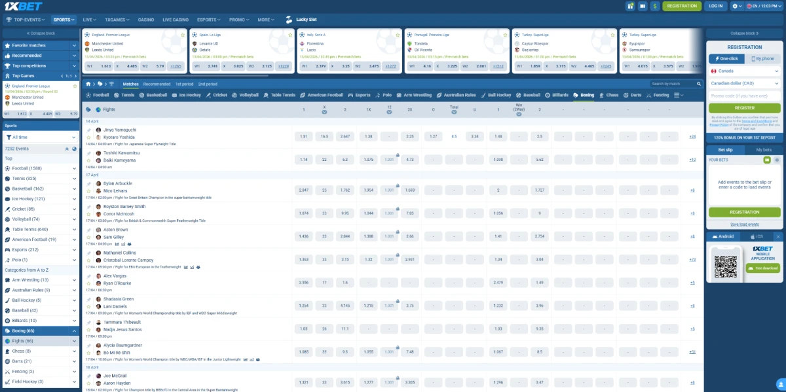Screen dimensions: 786x392
Task: Favorite the Manchester United card star
Action: pyautogui.click(x=182, y=35)
